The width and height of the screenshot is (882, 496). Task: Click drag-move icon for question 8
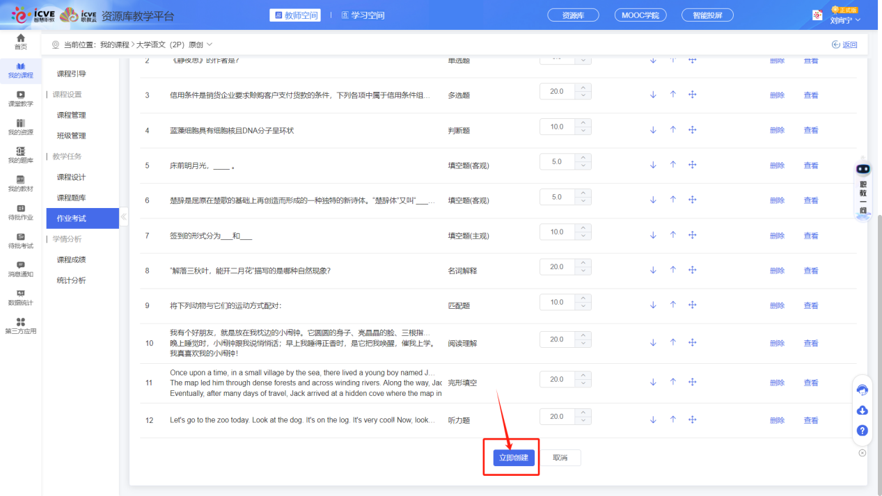pyautogui.click(x=693, y=271)
